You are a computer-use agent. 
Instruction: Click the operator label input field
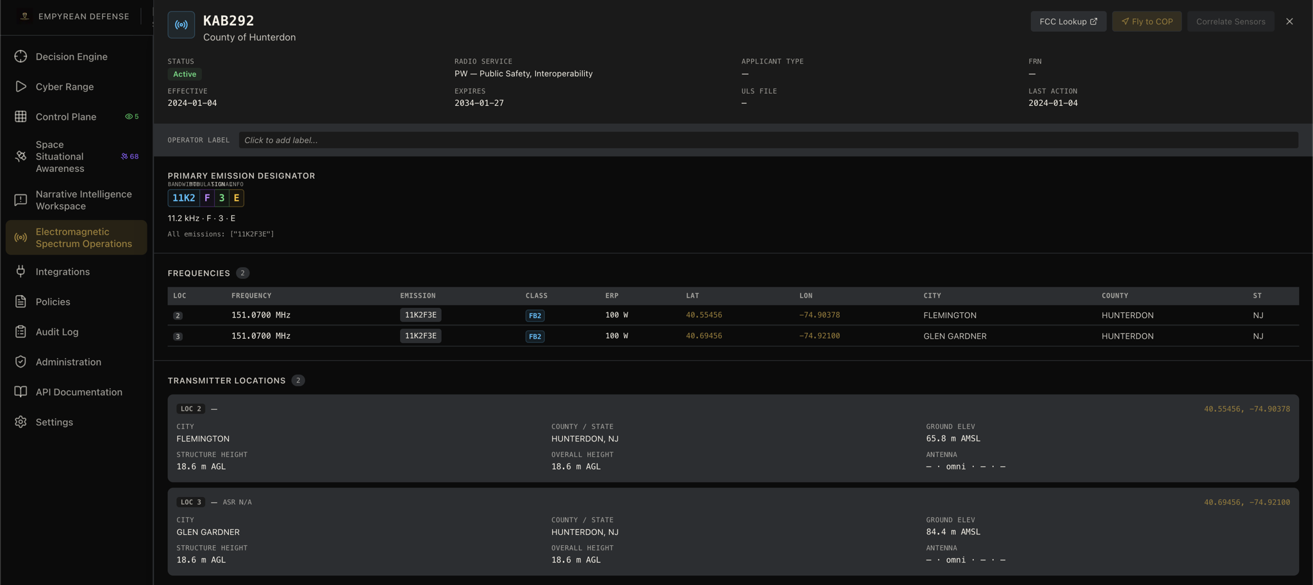[x=769, y=140]
